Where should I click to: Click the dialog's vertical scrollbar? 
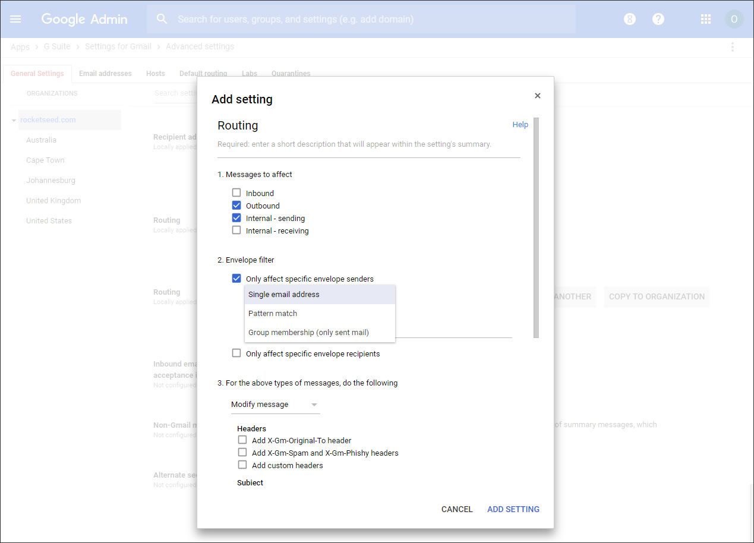coord(536,226)
